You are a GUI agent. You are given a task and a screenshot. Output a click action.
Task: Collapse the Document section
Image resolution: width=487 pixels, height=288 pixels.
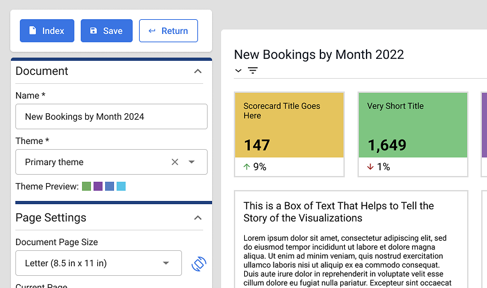[x=197, y=71]
